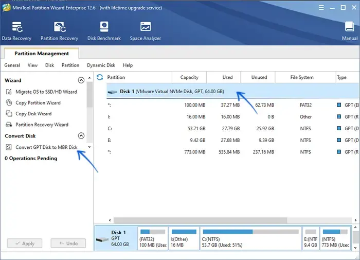Click the refresh icon beside Partition header
Image resolution: width=360 pixels, height=260 pixels.
tap(100, 77)
